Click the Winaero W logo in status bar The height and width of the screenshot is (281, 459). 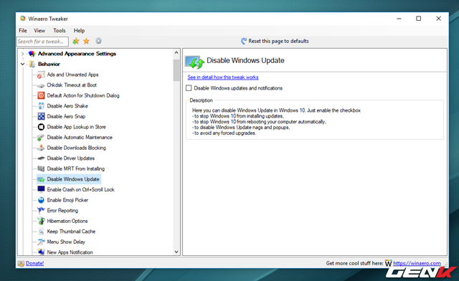point(388,263)
